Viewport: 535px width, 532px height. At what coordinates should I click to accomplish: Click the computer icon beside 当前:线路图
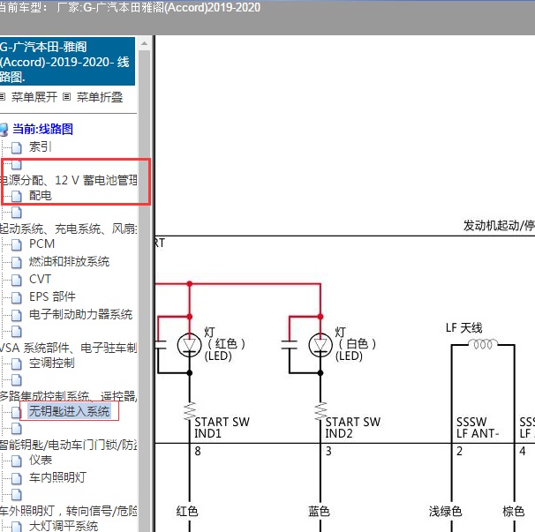[4, 130]
